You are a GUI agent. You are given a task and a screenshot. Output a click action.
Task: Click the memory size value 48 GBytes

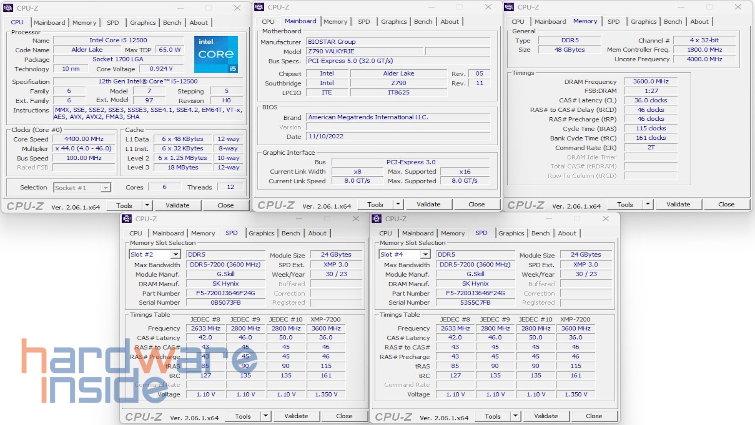pyautogui.click(x=569, y=50)
